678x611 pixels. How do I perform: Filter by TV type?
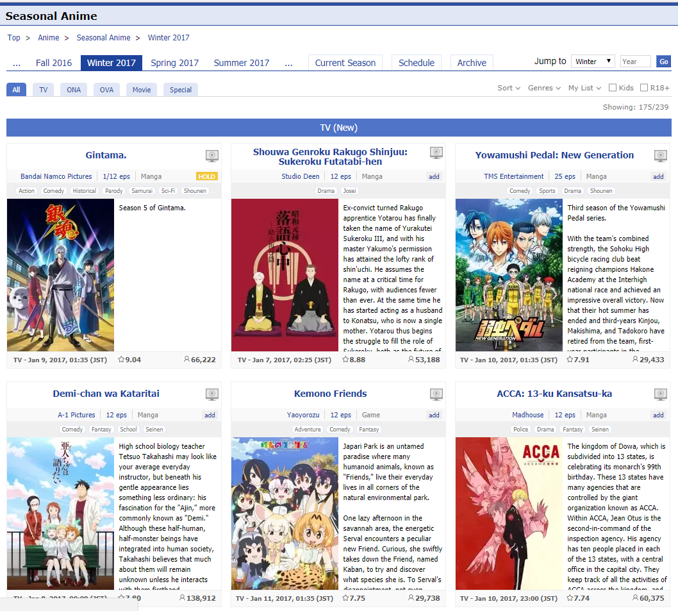click(x=43, y=90)
